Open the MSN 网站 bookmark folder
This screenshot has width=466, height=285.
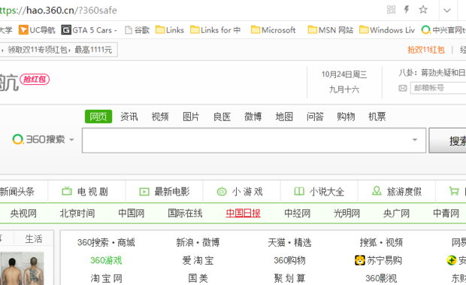click(331, 30)
